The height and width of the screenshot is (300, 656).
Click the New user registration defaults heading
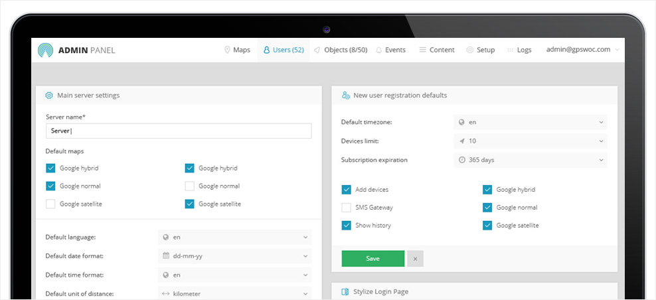(400, 96)
